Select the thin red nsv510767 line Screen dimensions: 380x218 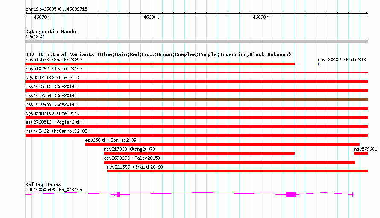pos(196,72)
